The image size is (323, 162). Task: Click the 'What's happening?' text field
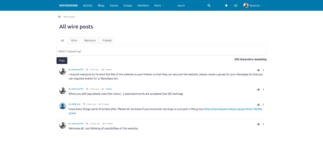point(161,51)
